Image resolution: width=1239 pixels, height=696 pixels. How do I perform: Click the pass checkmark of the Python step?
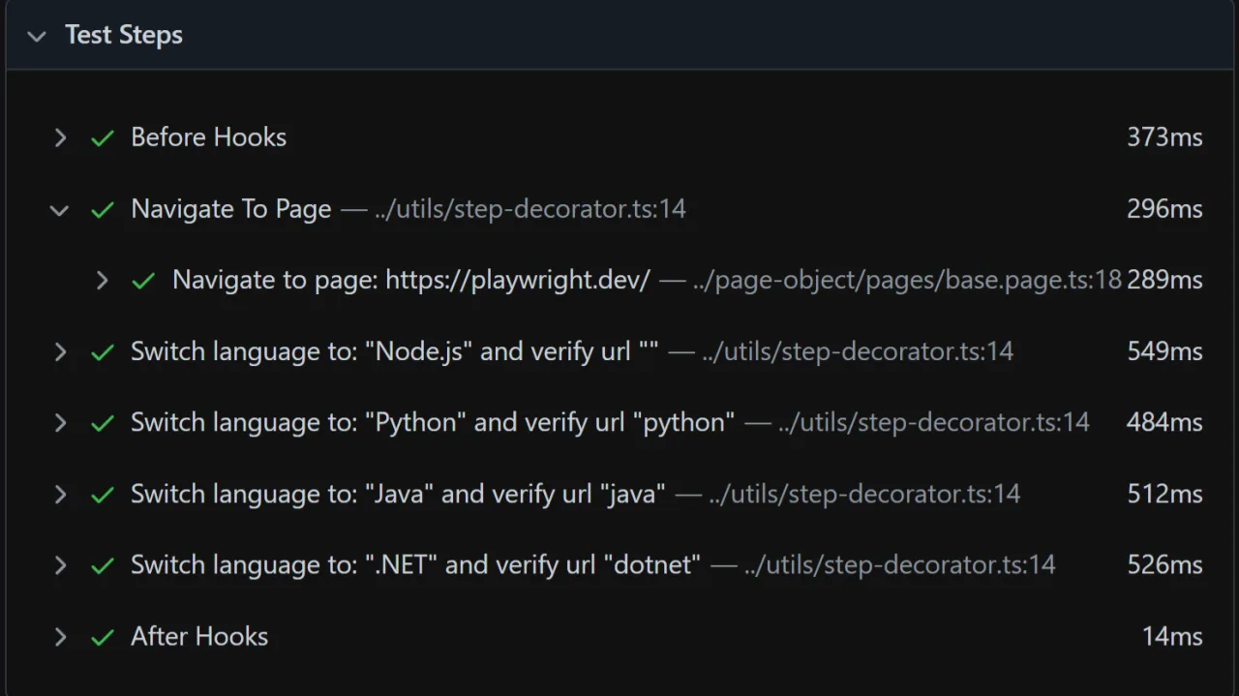pyautogui.click(x=103, y=424)
